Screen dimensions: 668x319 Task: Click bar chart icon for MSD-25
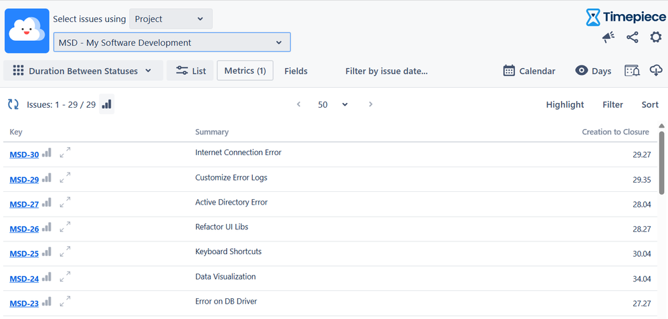coord(46,251)
